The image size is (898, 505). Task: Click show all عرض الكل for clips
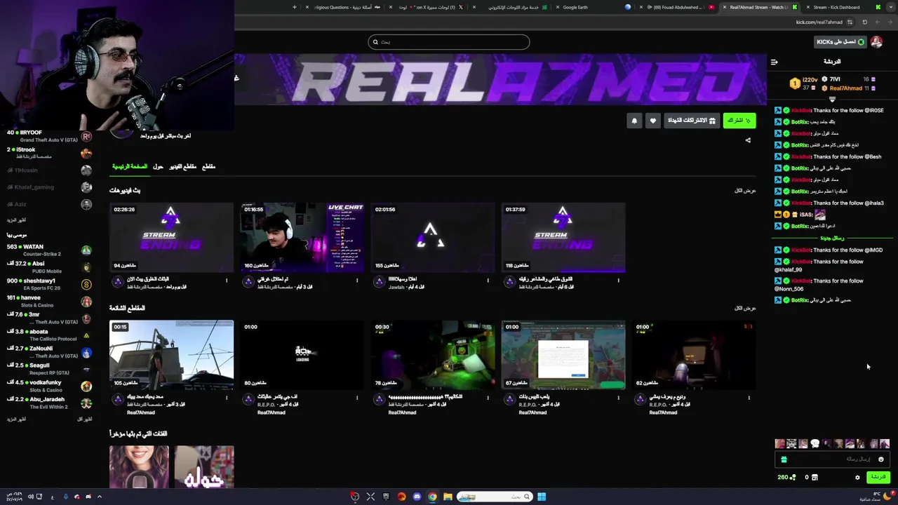tap(745, 308)
